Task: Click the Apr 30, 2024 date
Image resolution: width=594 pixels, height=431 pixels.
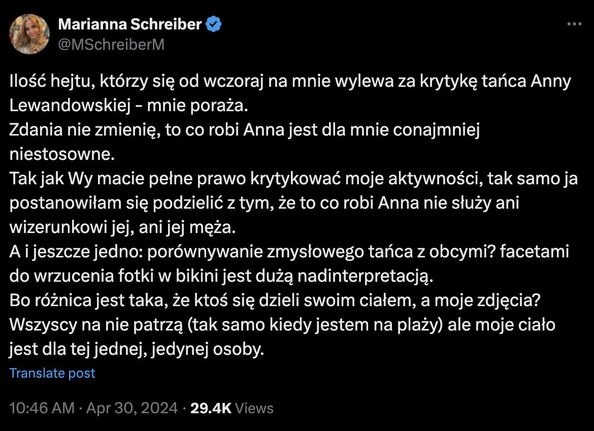Action: [x=133, y=408]
